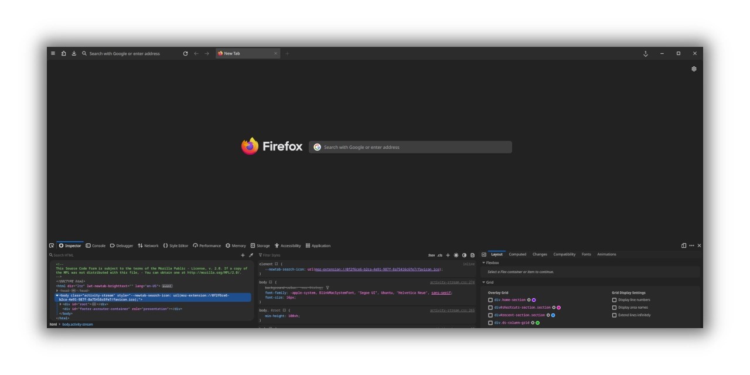Enable overlay for div#recent-section.section
This screenshot has width=750, height=375.
pos(490,315)
